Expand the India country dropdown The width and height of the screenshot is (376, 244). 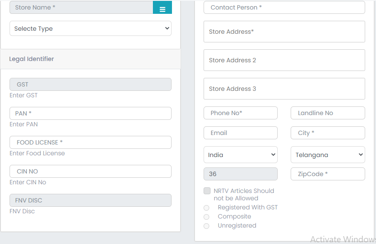pos(240,155)
